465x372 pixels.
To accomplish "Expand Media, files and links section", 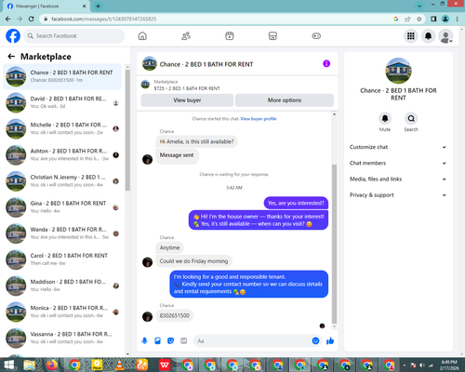I will (398, 179).
